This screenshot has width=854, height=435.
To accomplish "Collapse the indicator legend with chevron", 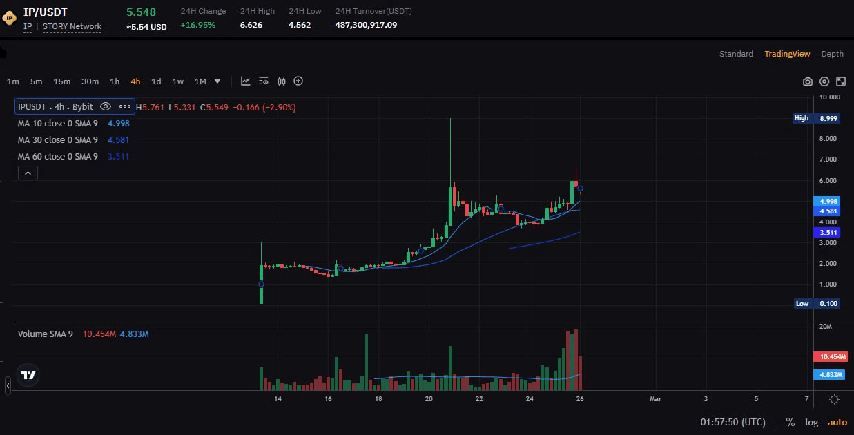I will 28,173.
